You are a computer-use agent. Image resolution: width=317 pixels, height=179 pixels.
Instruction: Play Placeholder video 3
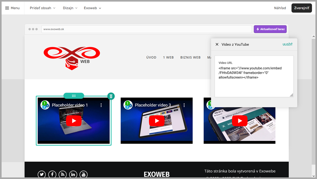click(x=157, y=121)
